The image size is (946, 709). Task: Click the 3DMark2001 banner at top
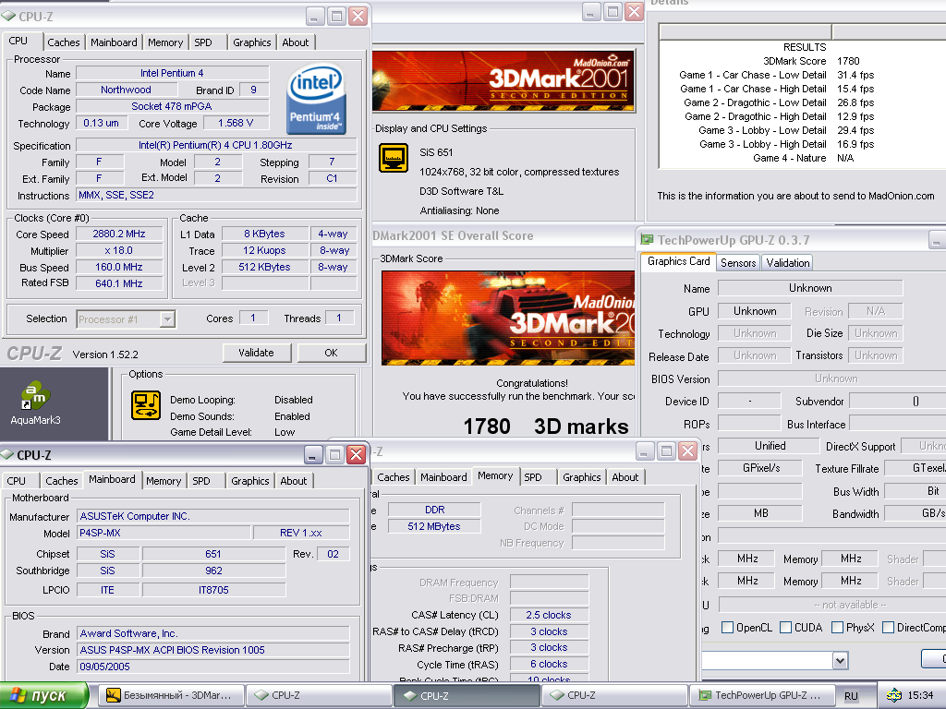point(503,81)
